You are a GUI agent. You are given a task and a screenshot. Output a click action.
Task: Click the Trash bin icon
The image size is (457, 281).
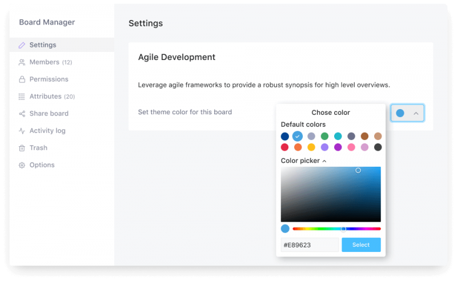22,148
